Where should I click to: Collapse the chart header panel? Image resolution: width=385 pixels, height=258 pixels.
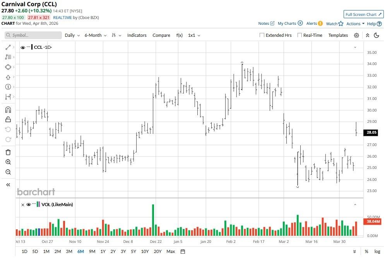pyautogui.click(x=368, y=35)
